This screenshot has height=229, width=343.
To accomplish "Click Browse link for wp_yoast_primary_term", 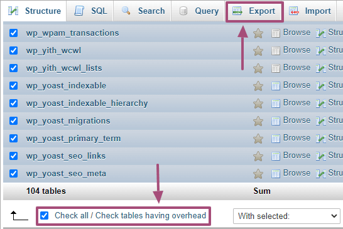I will click(x=297, y=138).
